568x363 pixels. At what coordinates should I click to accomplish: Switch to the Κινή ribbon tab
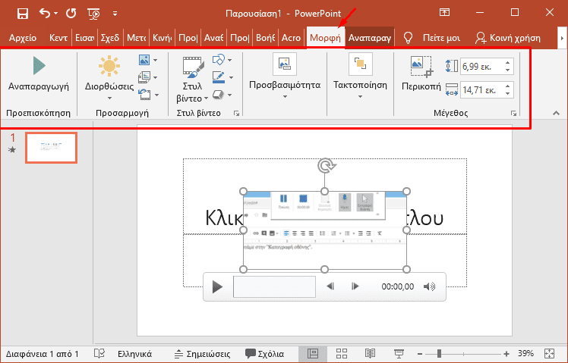tap(162, 38)
